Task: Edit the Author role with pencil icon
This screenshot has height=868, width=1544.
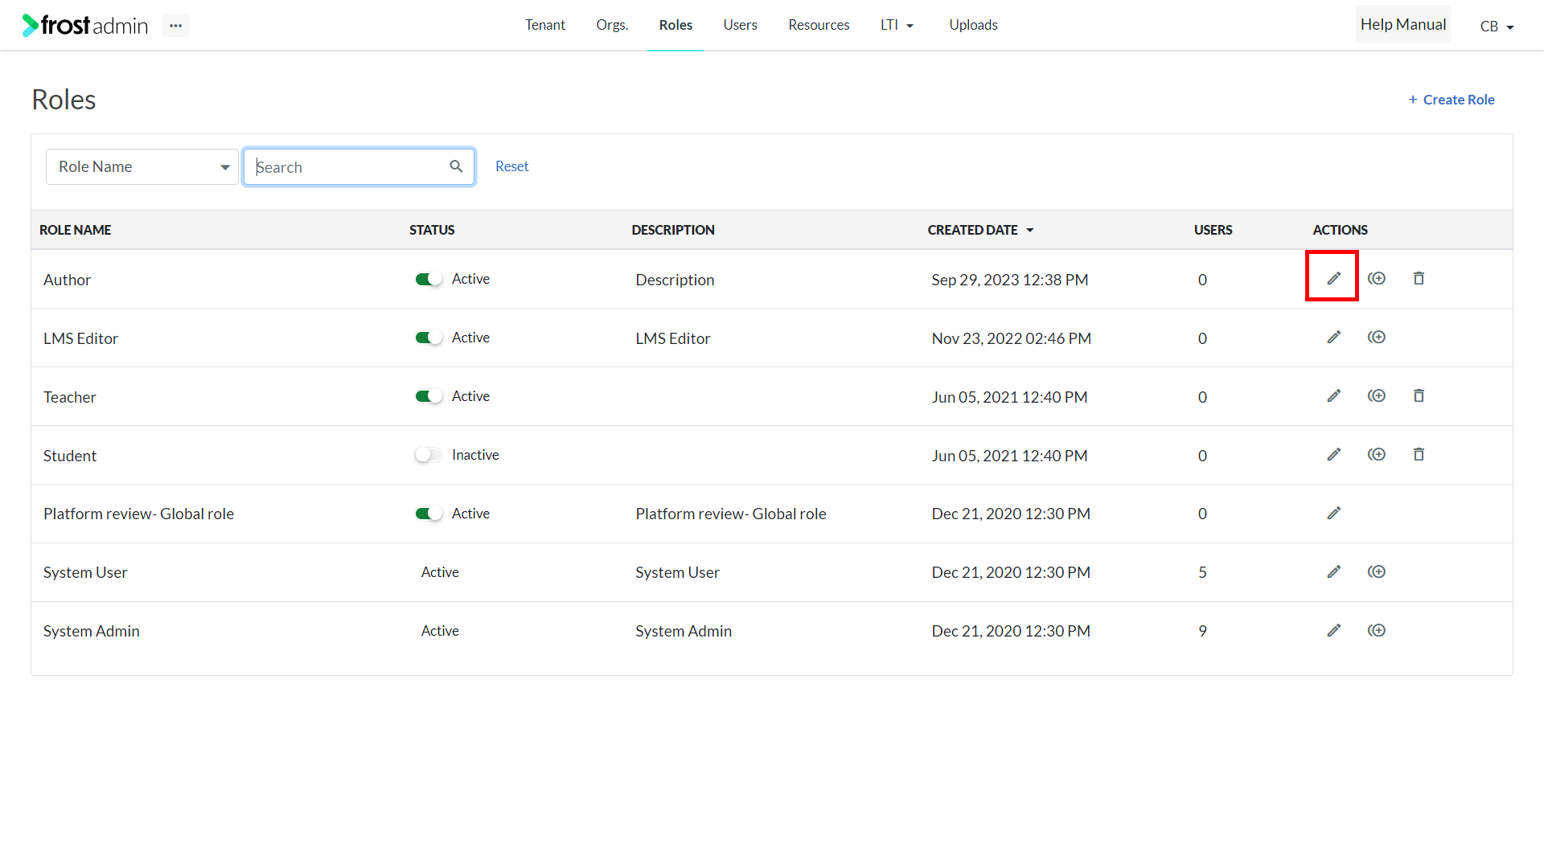Action: 1333,278
